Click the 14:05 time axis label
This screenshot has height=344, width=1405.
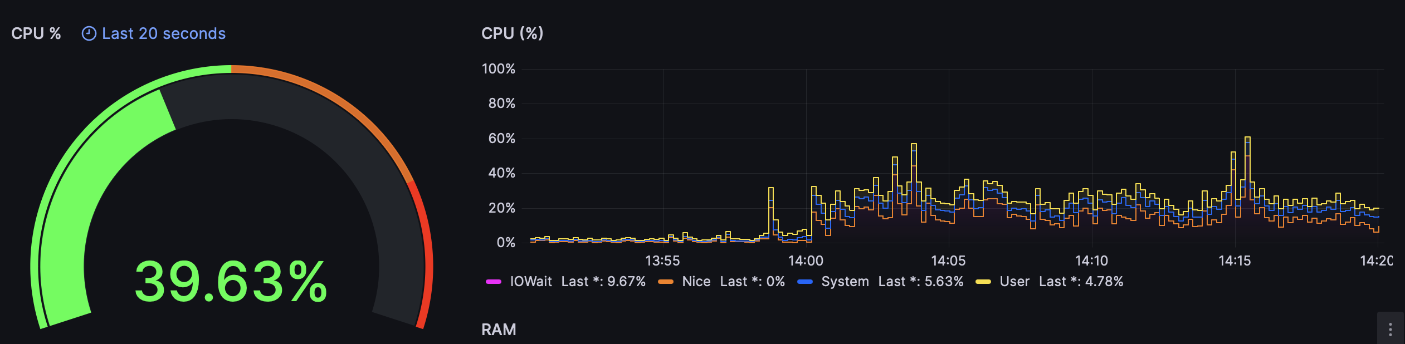click(x=949, y=261)
